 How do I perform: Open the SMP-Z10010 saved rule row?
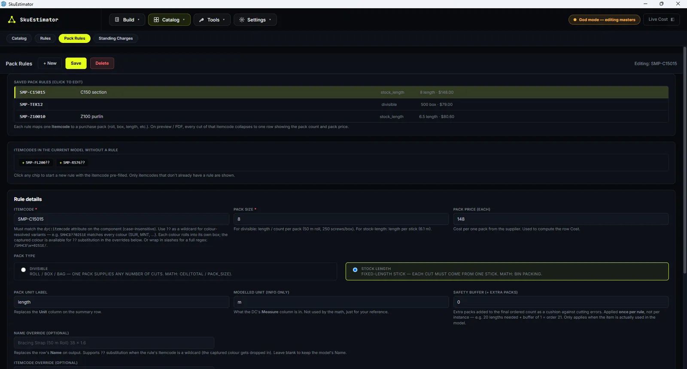(x=341, y=116)
